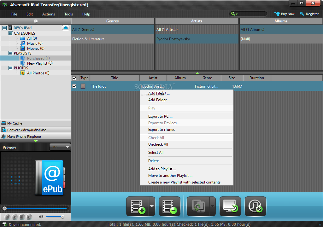
Task: Click the green arrow collapsing the browser pane
Action: click(197, 73)
